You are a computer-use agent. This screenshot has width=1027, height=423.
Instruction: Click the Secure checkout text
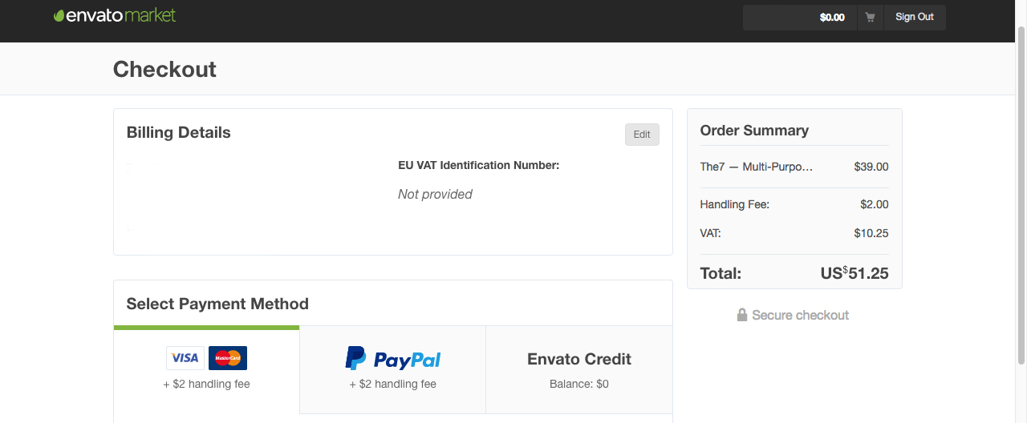800,316
